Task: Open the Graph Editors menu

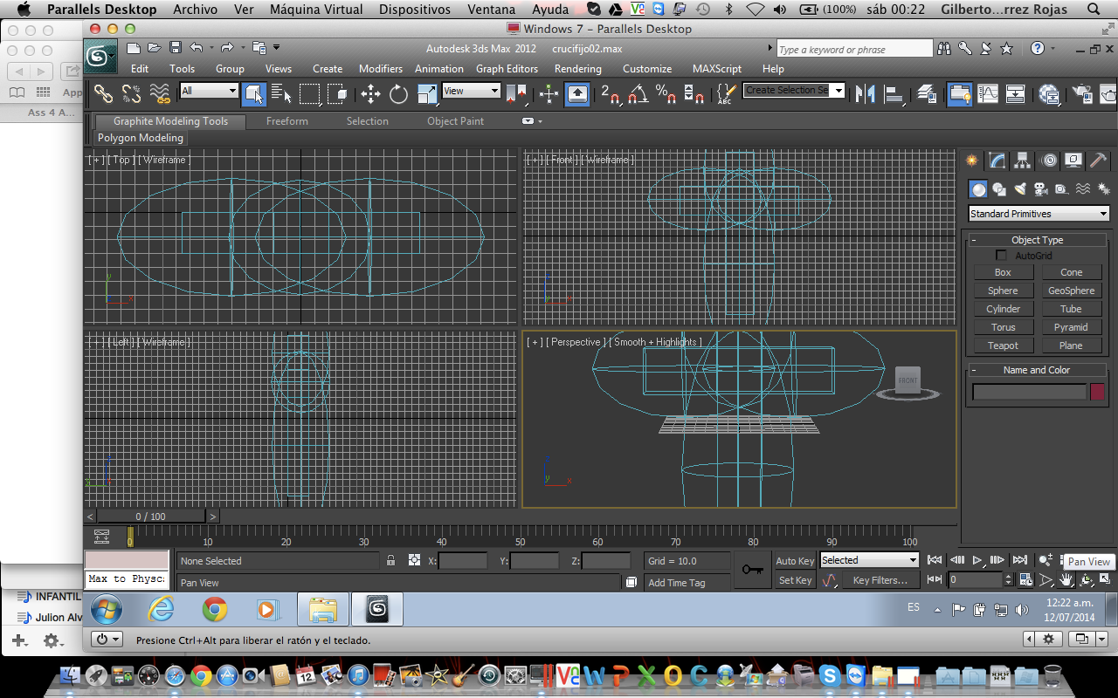Action: click(x=507, y=69)
